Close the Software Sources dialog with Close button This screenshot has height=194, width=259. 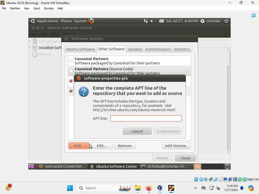click(x=185, y=158)
